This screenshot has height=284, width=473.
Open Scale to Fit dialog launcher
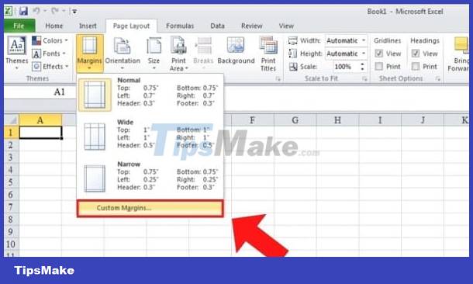364,79
